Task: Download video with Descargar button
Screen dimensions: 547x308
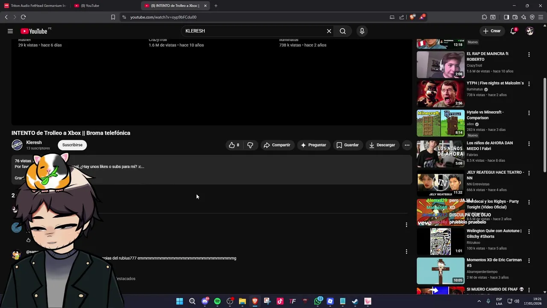Action: 382,145
